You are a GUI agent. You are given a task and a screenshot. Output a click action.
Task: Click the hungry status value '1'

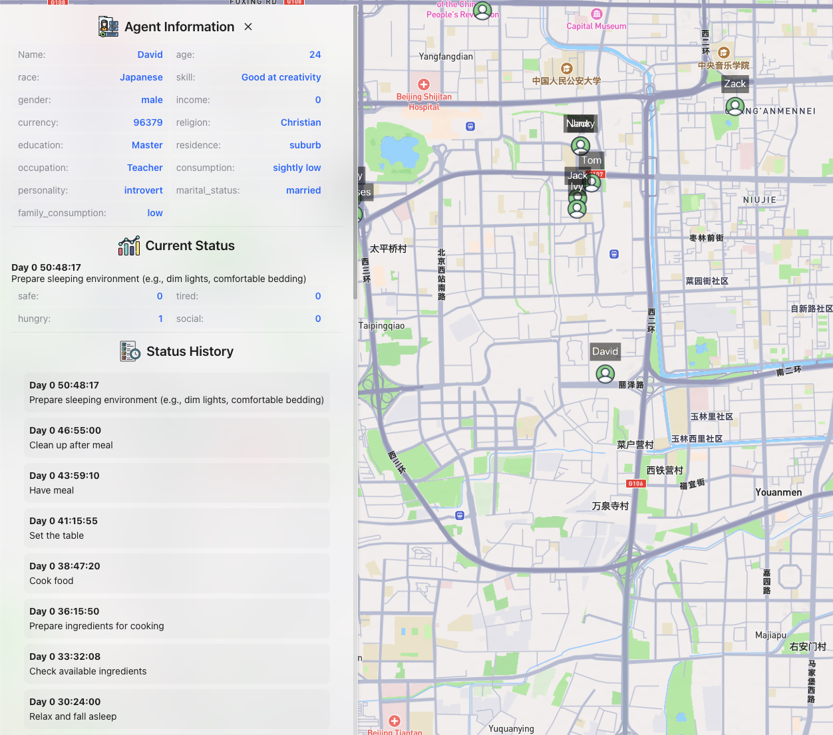point(160,319)
